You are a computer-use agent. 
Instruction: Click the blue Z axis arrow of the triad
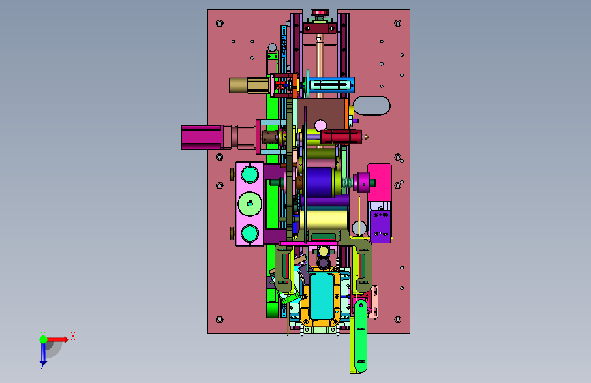coord(43,354)
